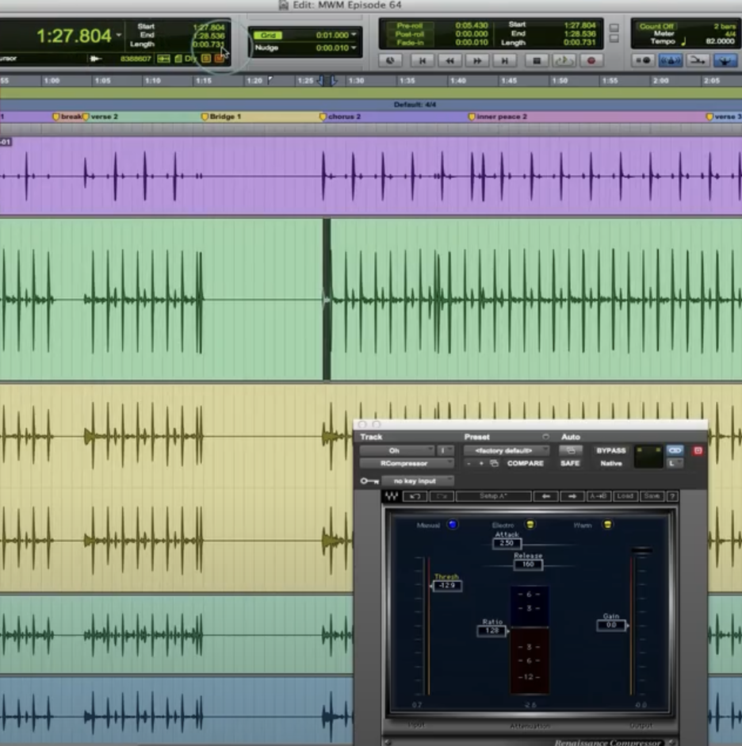Click the Waves logo in plugin toolbar

392,496
